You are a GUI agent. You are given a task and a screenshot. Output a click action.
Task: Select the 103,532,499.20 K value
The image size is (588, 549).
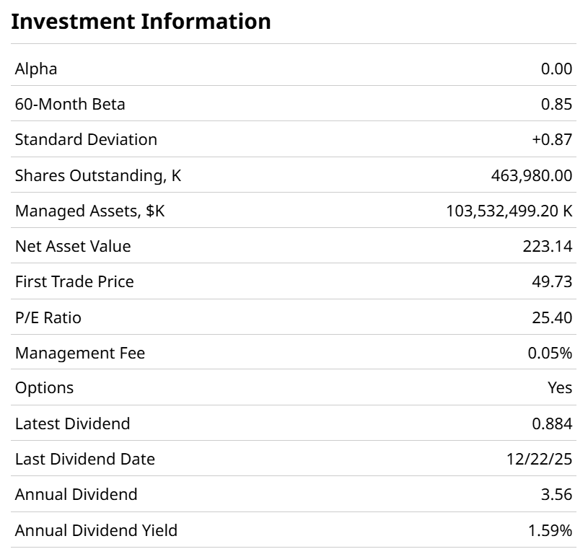[x=509, y=211]
